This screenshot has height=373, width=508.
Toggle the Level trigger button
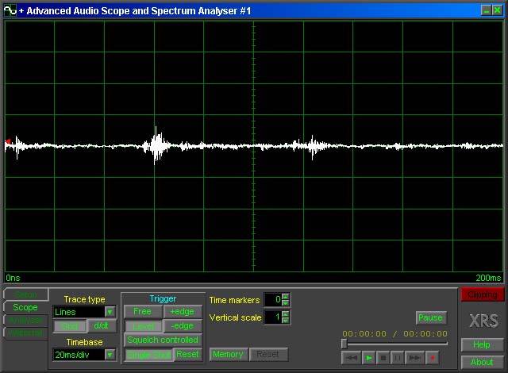143,326
